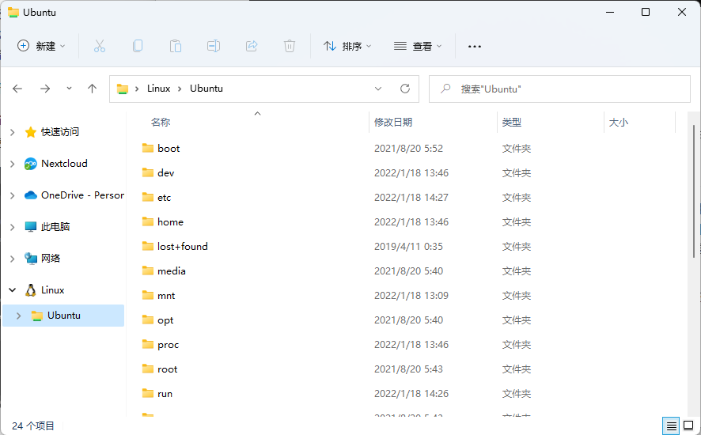Expand the 快速访问 tree node
Image resolution: width=701 pixels, height=435 pixels.
point(13,132)
